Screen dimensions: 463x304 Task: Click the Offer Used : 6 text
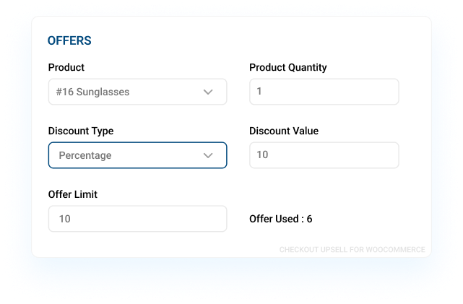coord(280,219)
